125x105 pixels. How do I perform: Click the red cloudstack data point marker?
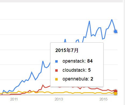[x=116, y=91]
